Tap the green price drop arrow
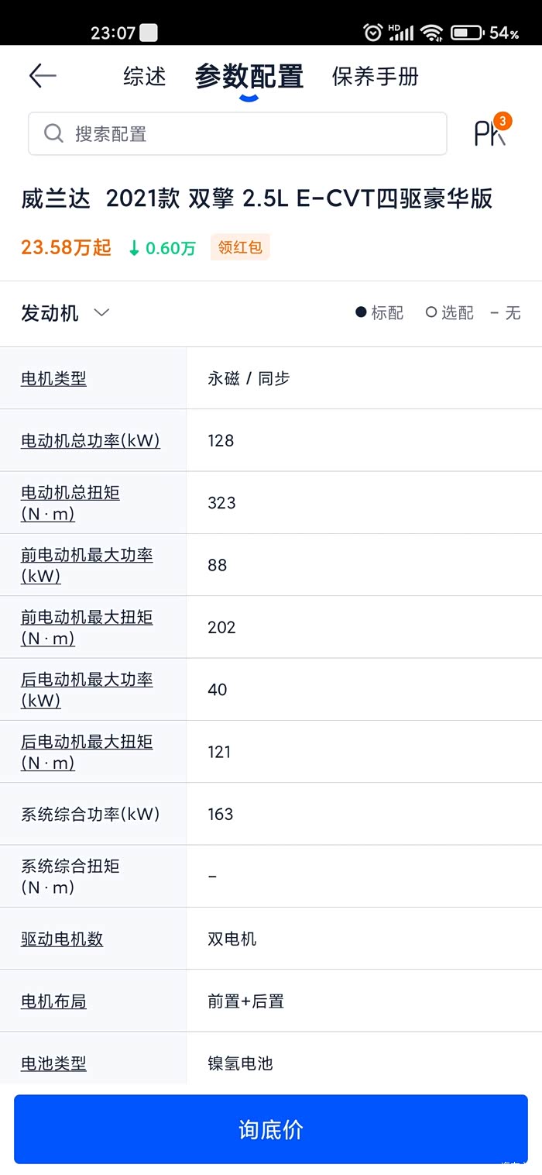Viewport: 542px width, 1175px height. coord(134,248)
